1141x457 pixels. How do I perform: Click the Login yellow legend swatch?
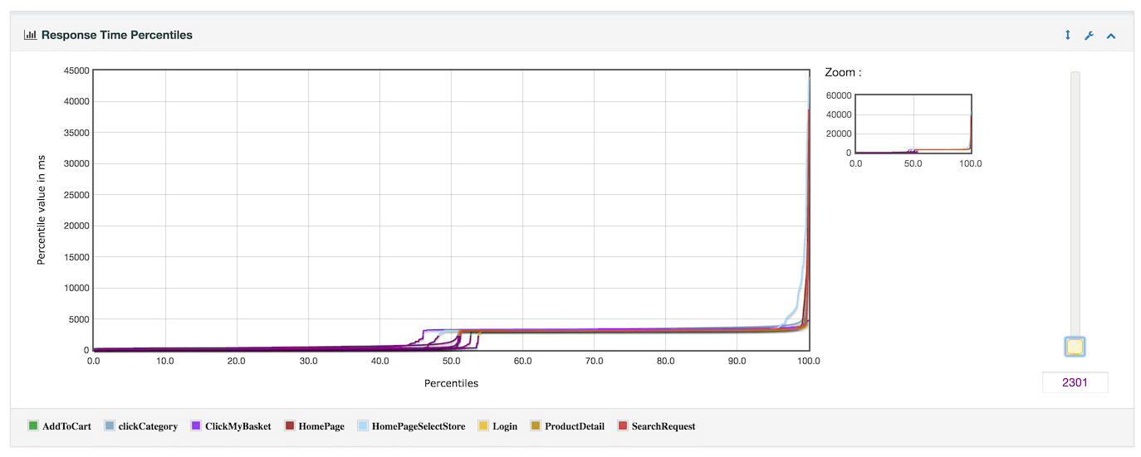(x=483, y=426)
